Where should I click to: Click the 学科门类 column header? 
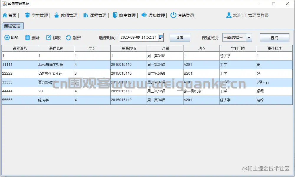click(x=238, y=48)
